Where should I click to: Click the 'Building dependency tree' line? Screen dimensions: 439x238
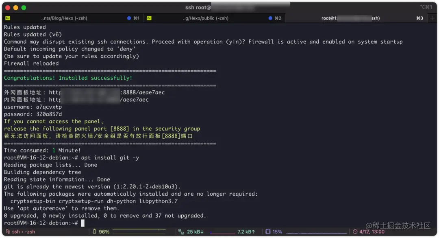(42, 172)
